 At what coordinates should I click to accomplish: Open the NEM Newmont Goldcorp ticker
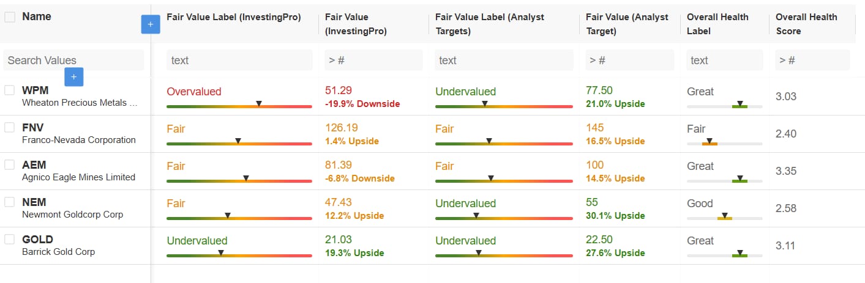click(x=34, y=202)
